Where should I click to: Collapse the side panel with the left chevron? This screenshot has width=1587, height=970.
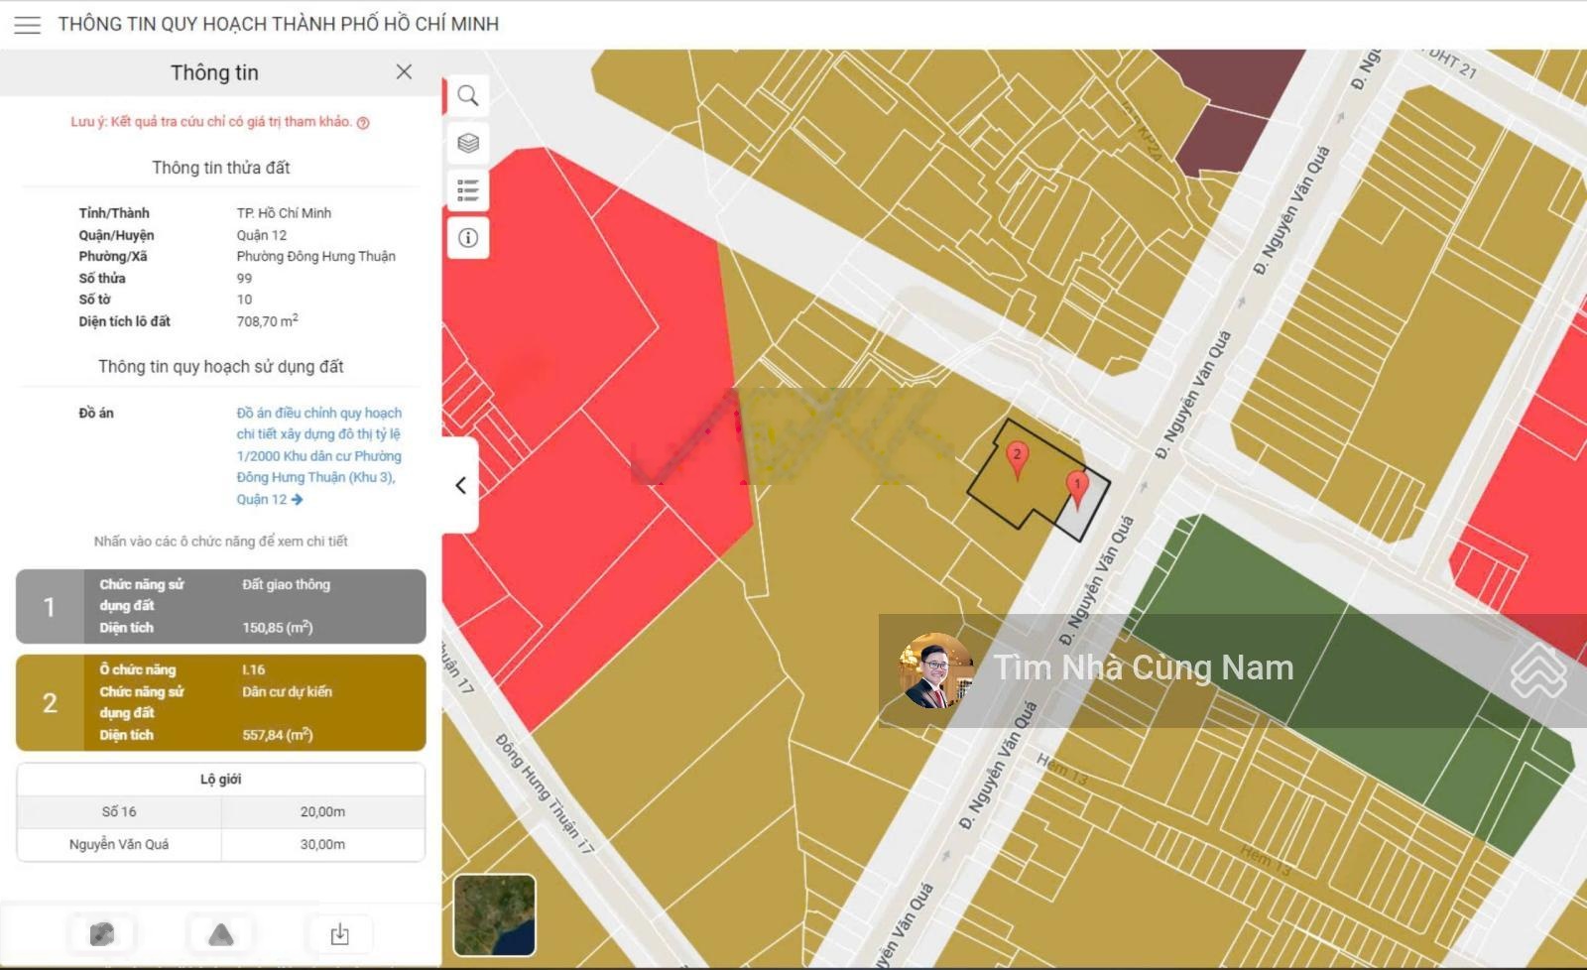point(461,485)
